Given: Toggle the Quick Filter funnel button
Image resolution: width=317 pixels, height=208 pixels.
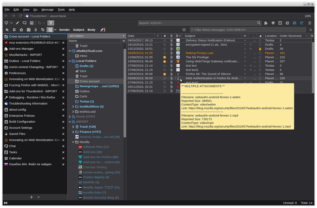Looking at the screenshot, I should pyautogui.click(x=51, y=23).
